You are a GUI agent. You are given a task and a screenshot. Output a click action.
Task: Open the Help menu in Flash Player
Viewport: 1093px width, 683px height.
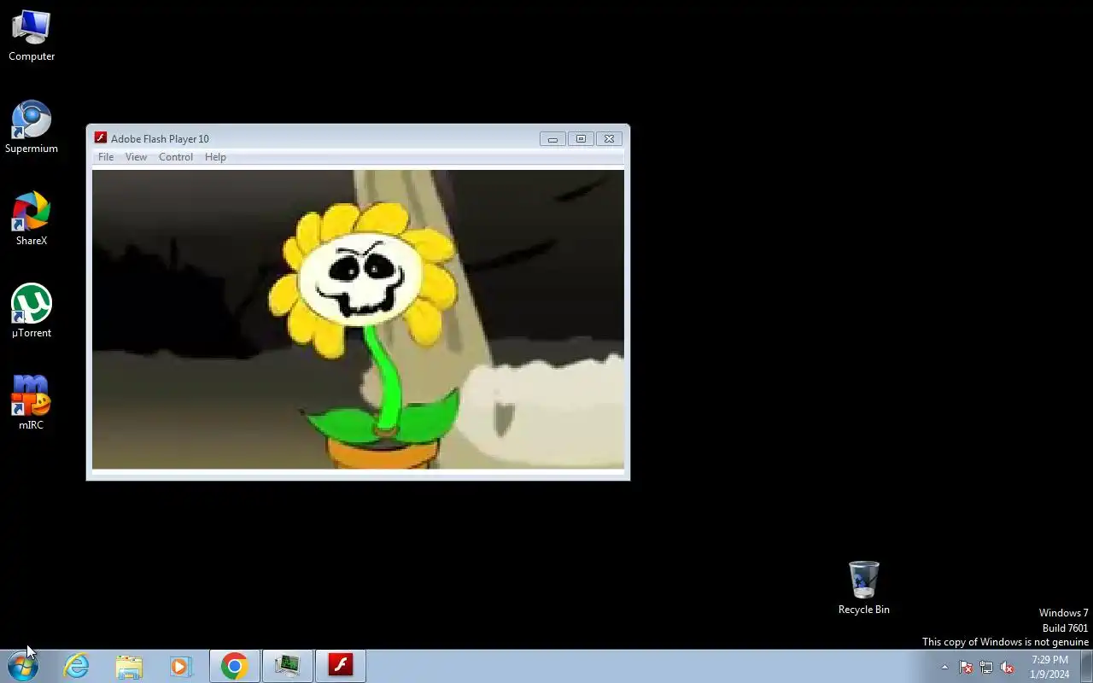coord(215,157)
